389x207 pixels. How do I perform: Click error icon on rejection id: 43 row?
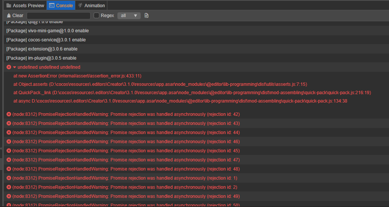click(9, 123)
